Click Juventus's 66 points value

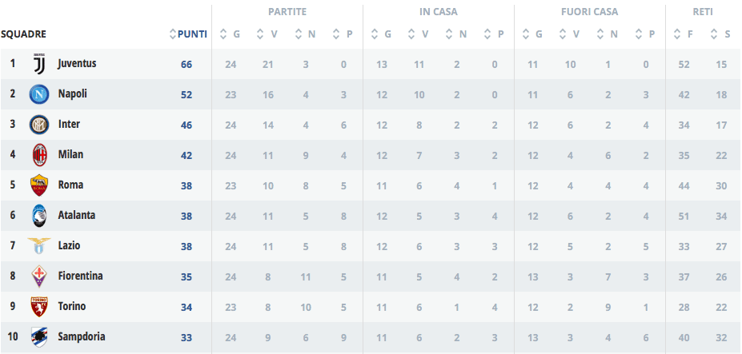[x=187, y=64]
